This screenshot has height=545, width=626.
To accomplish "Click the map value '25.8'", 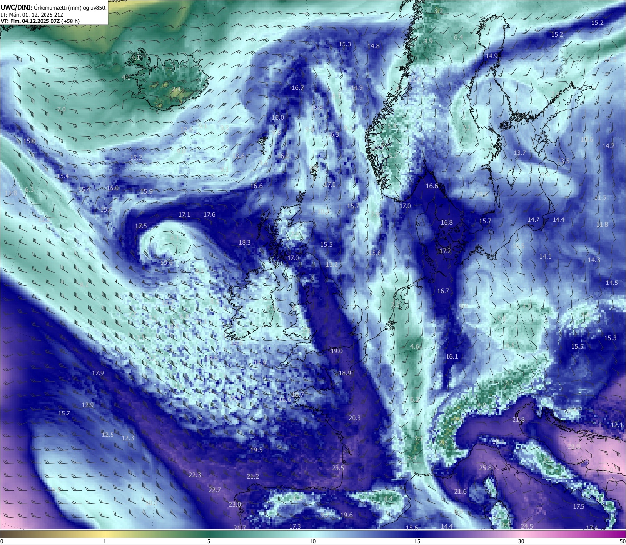I will click(485, 468).
